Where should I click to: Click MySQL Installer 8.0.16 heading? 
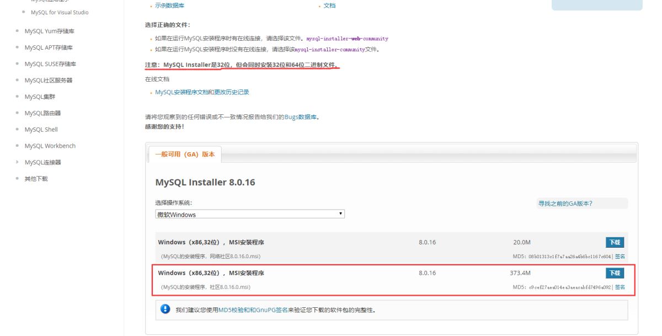[205, 182]
